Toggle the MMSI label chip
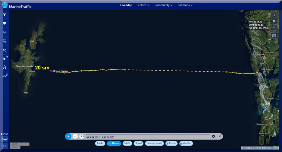Screen dimensions: 282x152 click(x=127, y=143)
